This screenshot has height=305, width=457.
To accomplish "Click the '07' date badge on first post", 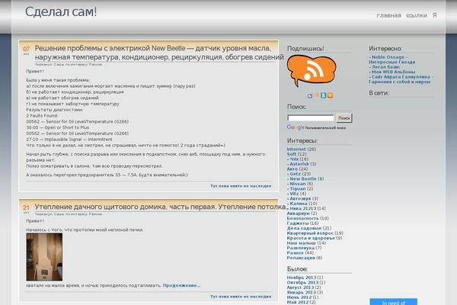I will point(26,50).
